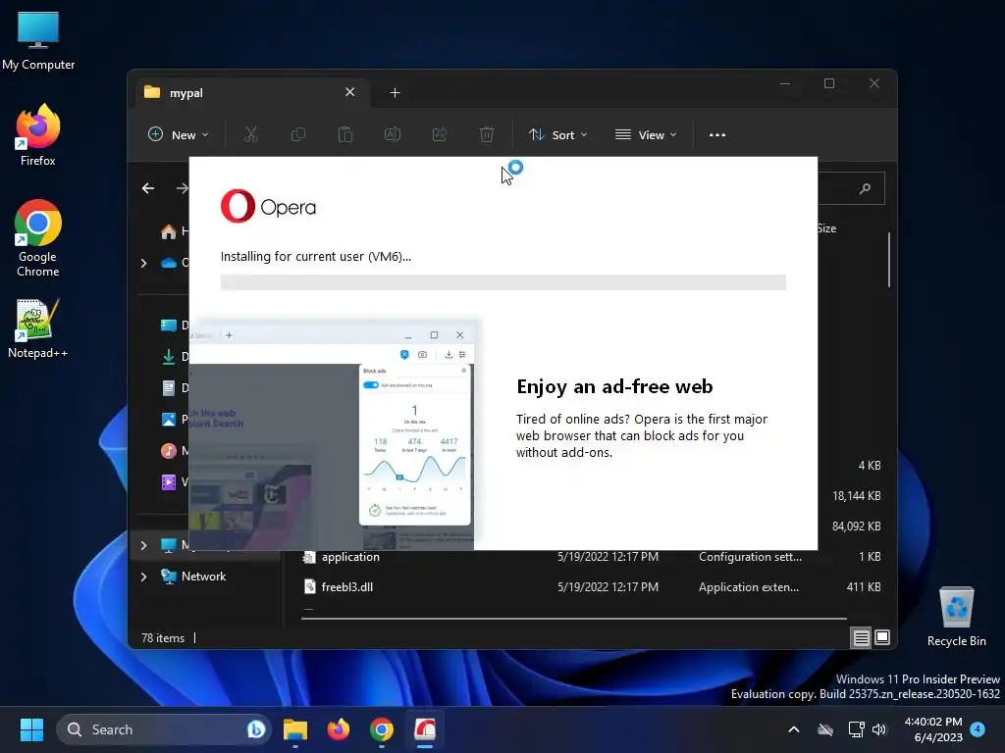Show hidden tray icons chevron
Screen dimensions: 1005x753
(x=793, y=729)
